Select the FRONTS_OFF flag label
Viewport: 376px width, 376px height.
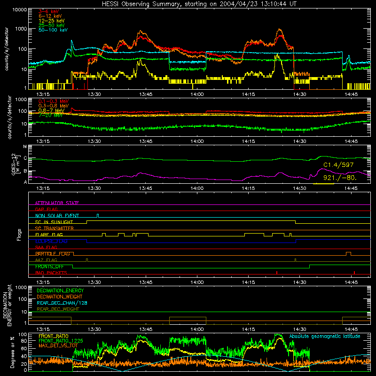click(x=49, y=266)
